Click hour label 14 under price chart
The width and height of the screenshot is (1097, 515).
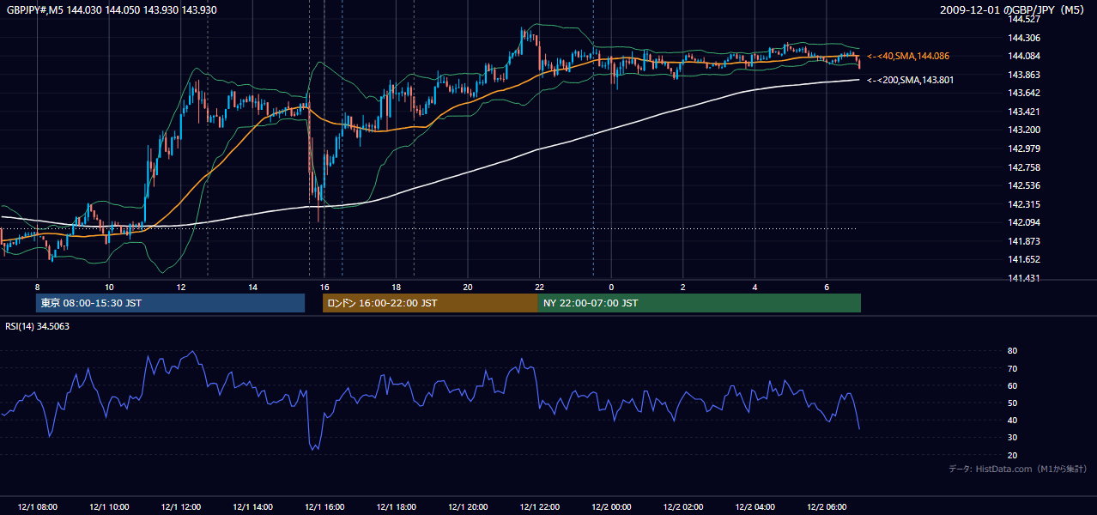[x=252, y=287]
